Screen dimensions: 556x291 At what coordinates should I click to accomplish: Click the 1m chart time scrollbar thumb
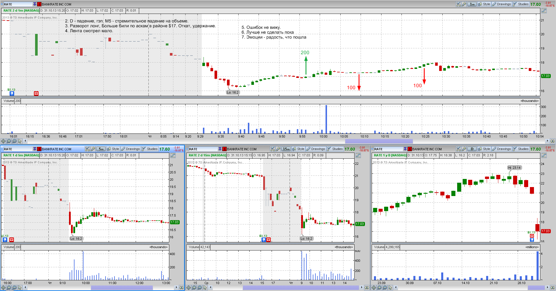[x=379, y=141]
